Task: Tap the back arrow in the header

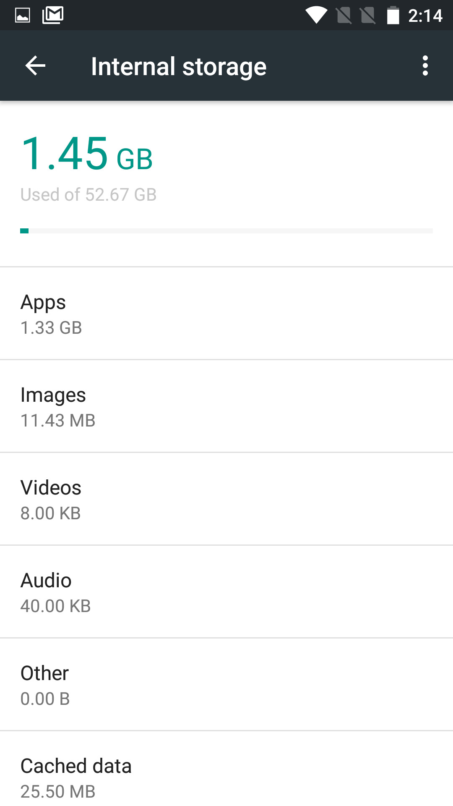Action: (x=35, y=66)
